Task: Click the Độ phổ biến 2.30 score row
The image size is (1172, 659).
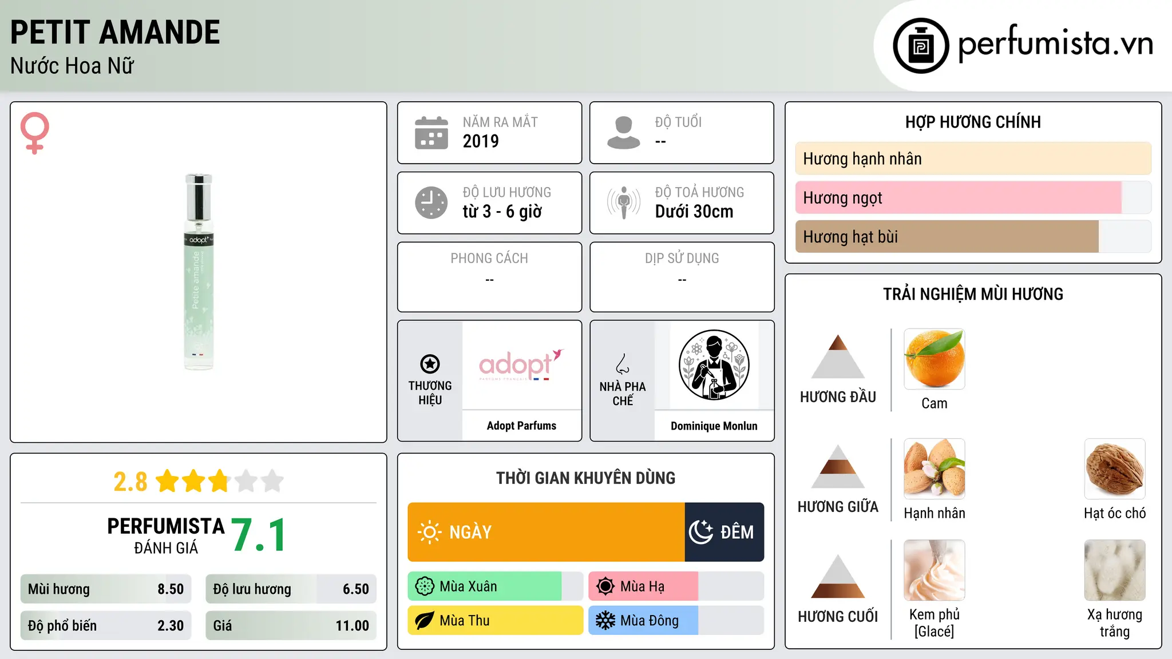Action: pyautogui.click(x=106, y=625)
